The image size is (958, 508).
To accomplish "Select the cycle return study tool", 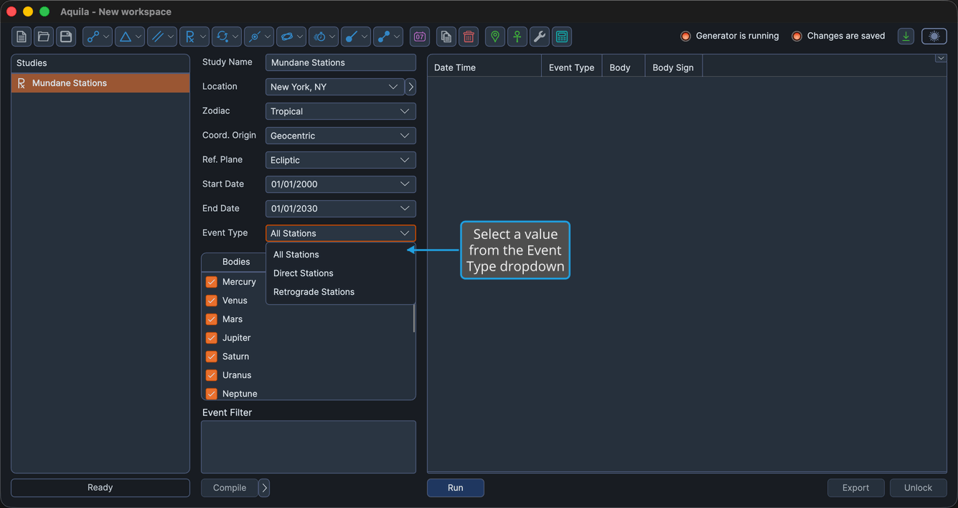I will (x=222, y=37).
